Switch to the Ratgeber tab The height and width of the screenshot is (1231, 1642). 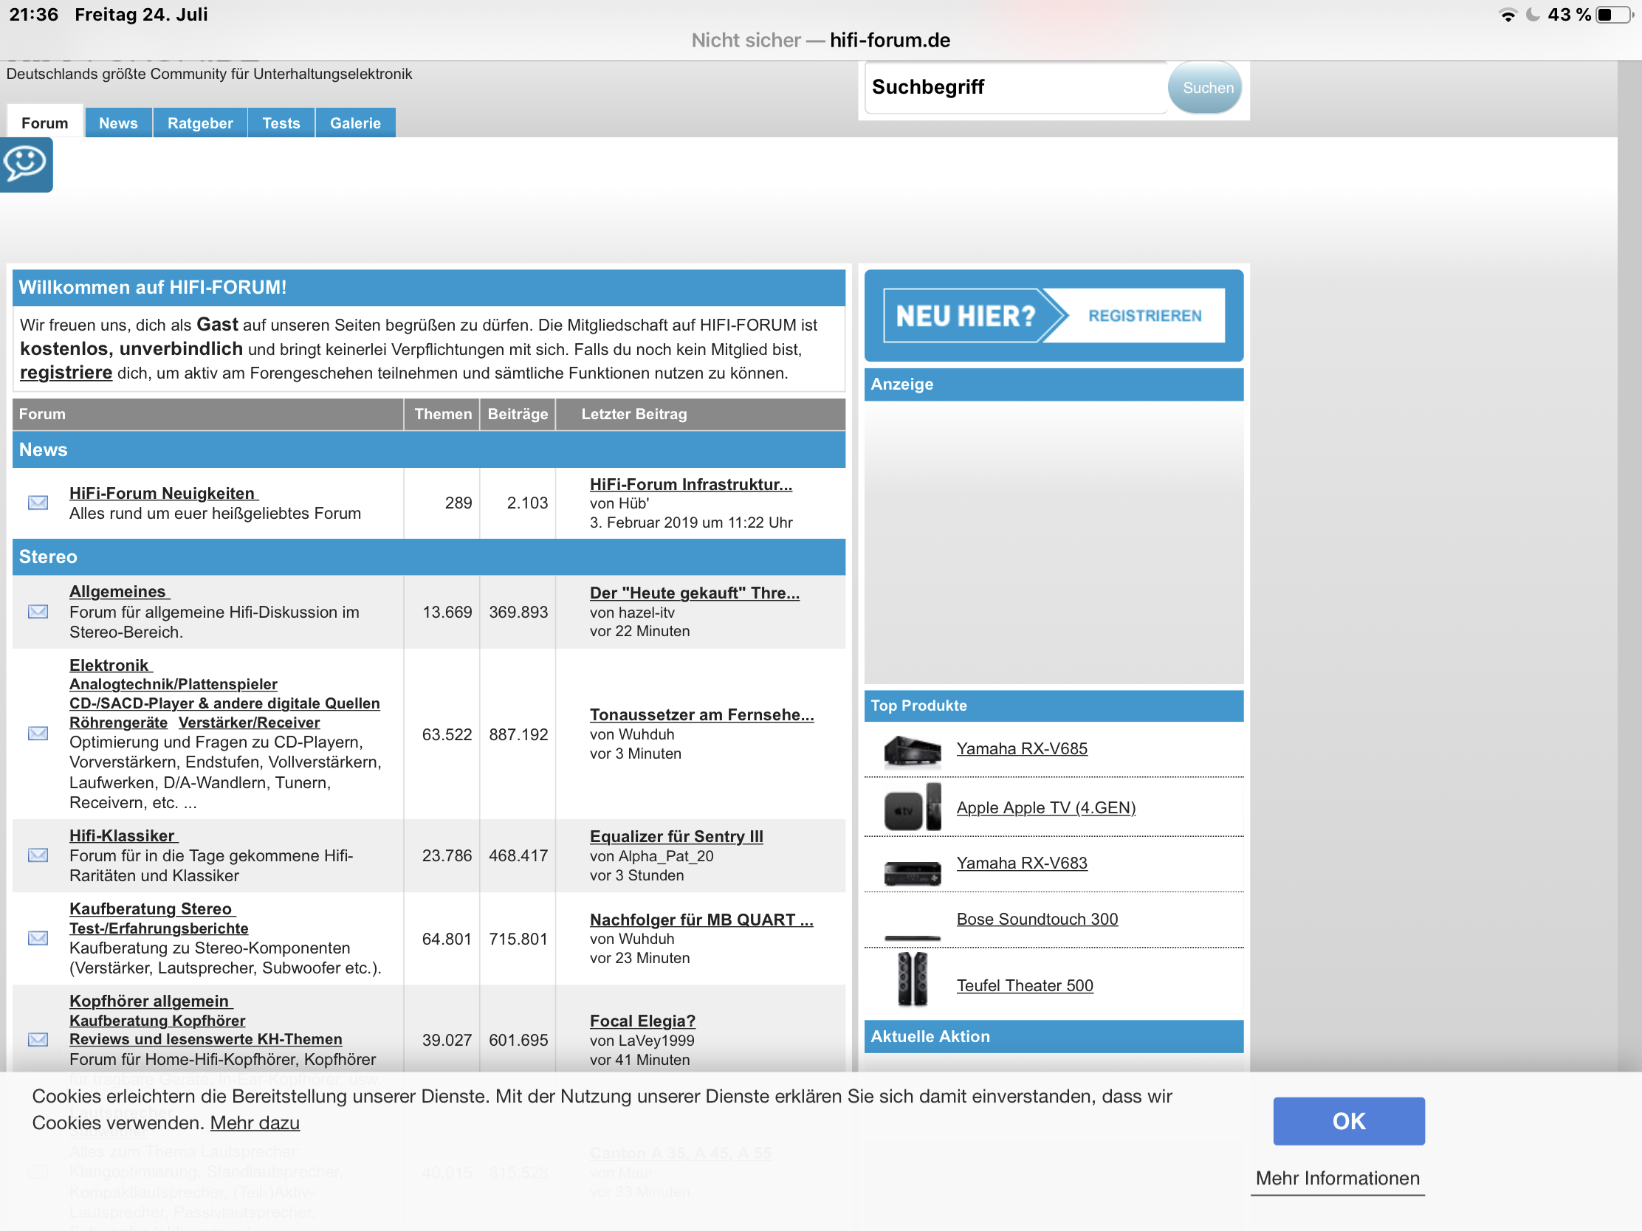point(199,123)
